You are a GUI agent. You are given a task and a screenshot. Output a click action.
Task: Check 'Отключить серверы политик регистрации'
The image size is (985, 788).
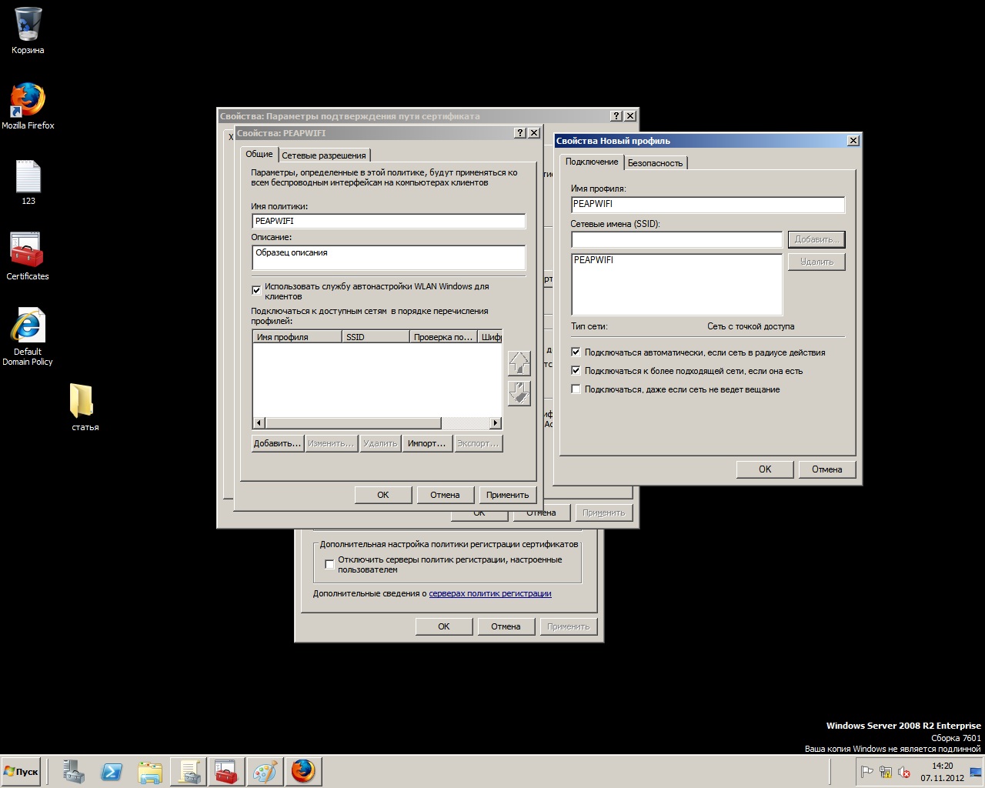329,564
